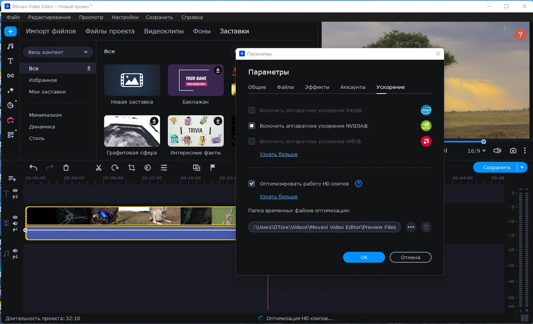Open the pink effects store bag icon
Viewport: 533px width, 324px height.
click(x=11, y=120)
